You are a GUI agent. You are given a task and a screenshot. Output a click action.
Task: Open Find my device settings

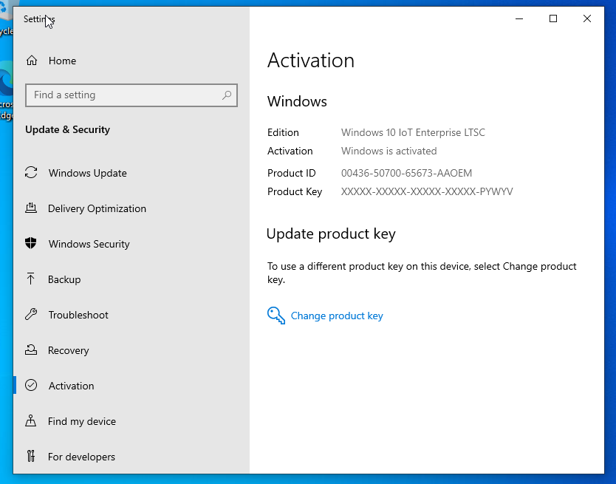click(x=81, y=421)
